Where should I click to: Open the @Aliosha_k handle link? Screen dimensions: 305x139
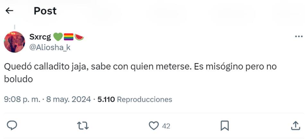pyautogui.click(x=50, y=48)
